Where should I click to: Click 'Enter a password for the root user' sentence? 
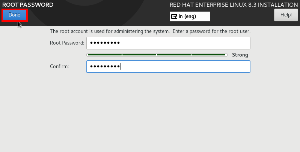click(211, 31)
